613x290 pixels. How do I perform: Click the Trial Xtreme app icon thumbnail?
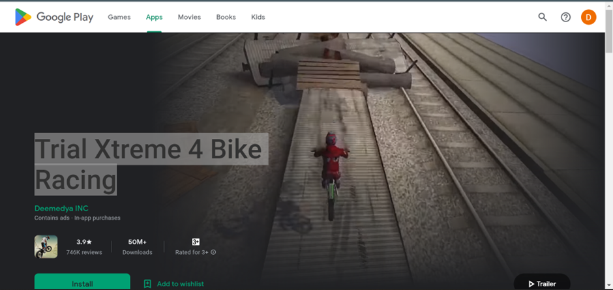pyautogui.click(x=46, y=247)
